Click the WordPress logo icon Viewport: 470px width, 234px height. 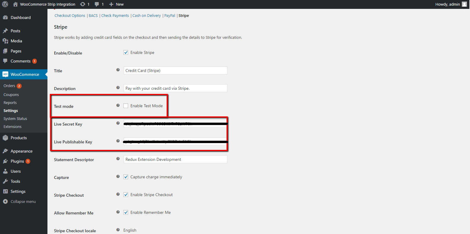pyautogui.click(x=5, y=4)
